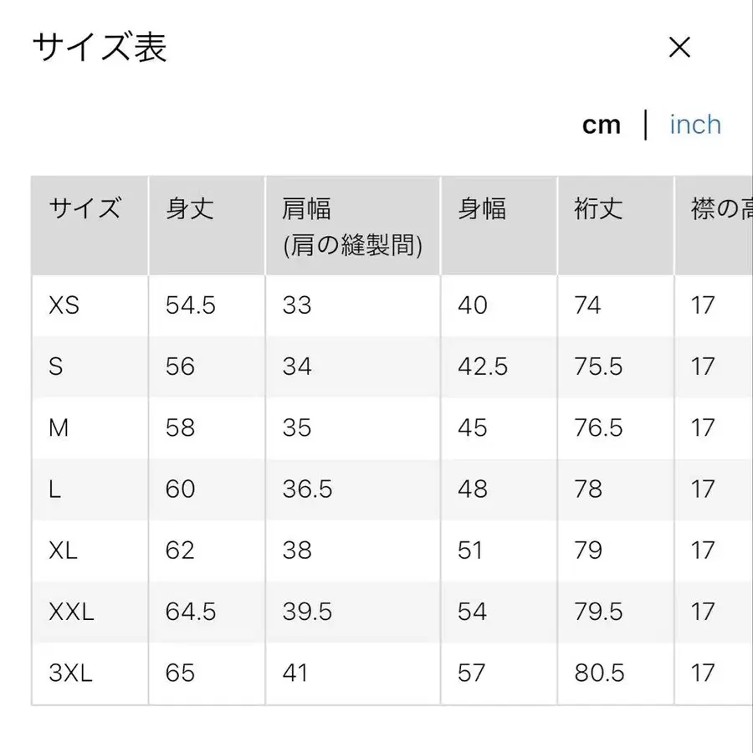Click the XS size row label
753x753 pixels.
62,305
